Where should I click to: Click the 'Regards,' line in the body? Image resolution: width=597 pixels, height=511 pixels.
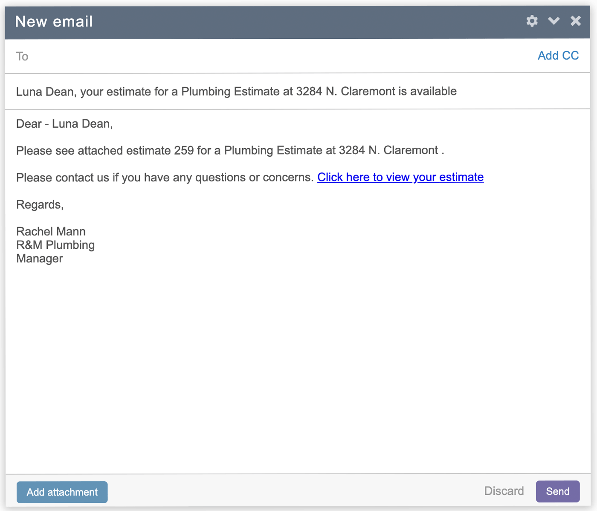coord(40,204)
